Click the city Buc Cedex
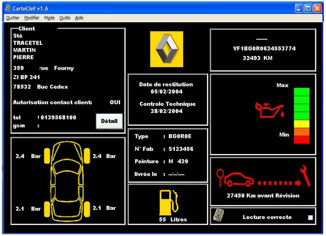This screenshot has height=236, width=326. pos(52,87)
